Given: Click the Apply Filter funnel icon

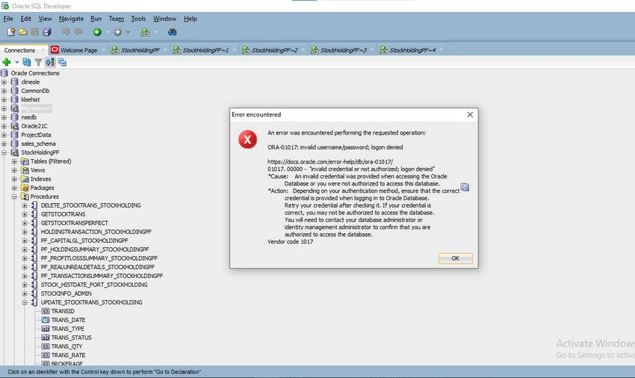Looking at the screenshot, I should coord(38,62).
